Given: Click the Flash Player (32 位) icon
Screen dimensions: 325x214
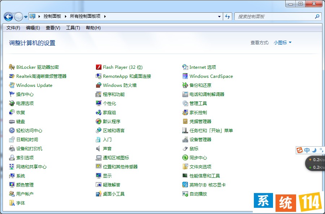Looking at the screenshot, I should [x=99, y=67].
